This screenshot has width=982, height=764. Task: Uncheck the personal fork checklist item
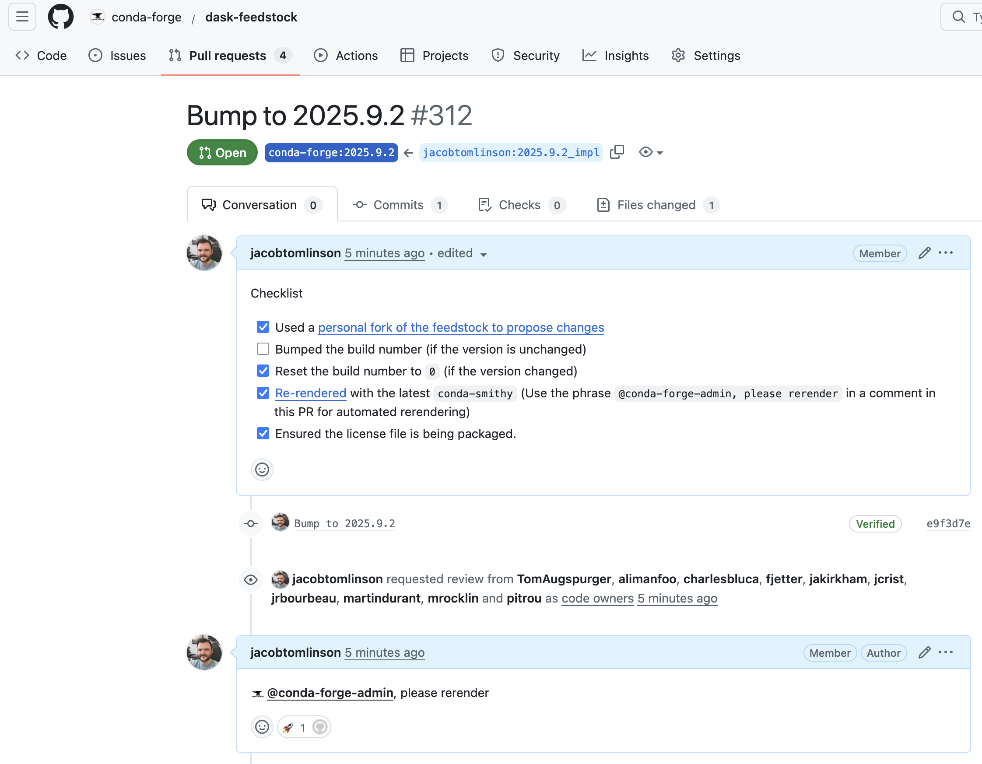[263, 327]
